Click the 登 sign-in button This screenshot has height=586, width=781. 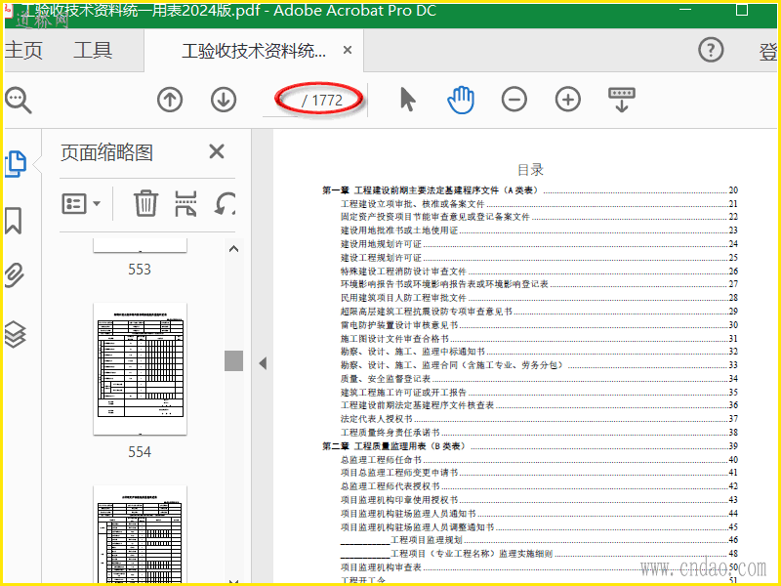(x=767, y=52)
